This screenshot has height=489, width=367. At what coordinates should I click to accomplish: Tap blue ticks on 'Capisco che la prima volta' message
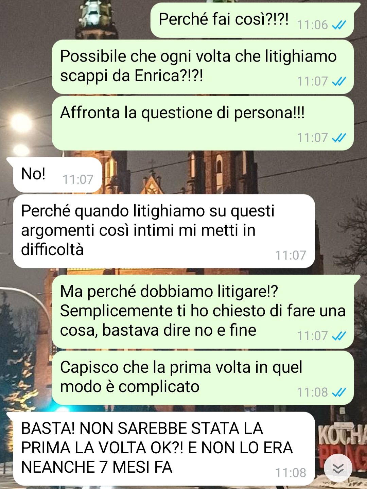[x=339, y=392]
